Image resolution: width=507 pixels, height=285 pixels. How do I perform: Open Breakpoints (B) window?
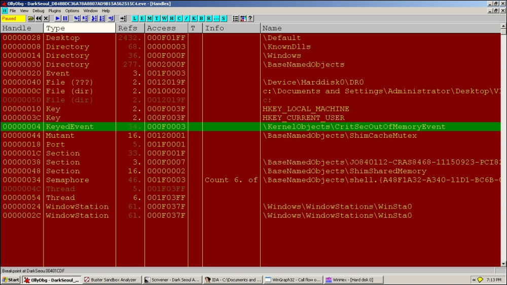[x=201, y=18]
